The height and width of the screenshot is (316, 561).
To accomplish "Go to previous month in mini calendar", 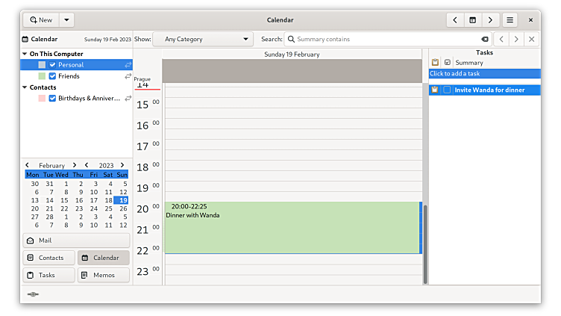I will [28, 165].
